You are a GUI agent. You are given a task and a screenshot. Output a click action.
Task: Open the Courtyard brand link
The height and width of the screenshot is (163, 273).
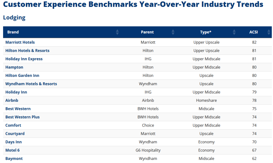click(15, 134)
